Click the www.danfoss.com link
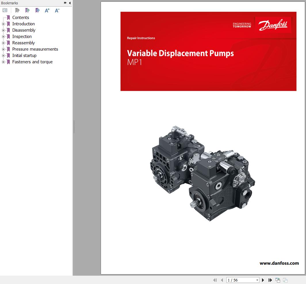 (279, 263)
